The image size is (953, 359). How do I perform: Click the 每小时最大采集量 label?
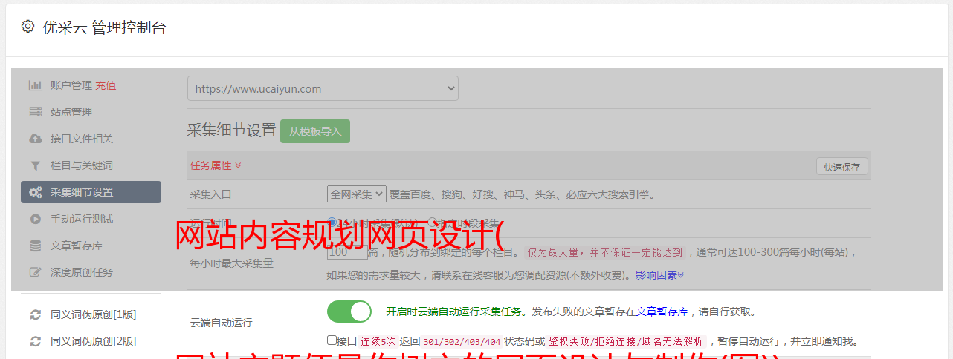coord(232,263)
